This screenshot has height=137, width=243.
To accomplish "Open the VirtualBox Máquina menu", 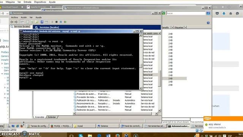I will coord(10,2).
